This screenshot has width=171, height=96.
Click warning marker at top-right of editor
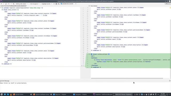click(170, 8)
